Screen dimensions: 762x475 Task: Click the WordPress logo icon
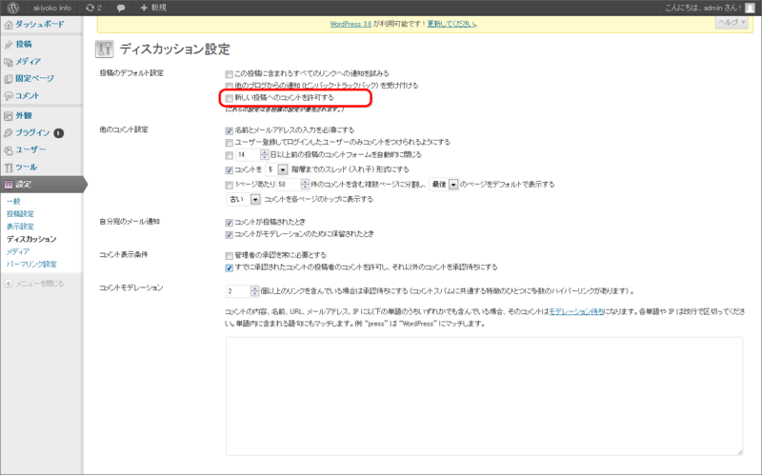[x=13, y=8]
